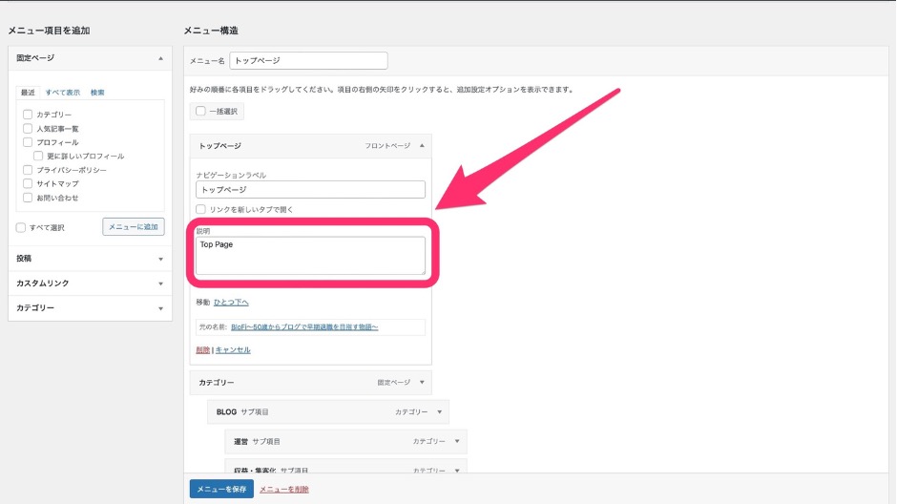Check the 人気記事一覧 checkbox
897x504 pixels.
(x=28, y=128)
